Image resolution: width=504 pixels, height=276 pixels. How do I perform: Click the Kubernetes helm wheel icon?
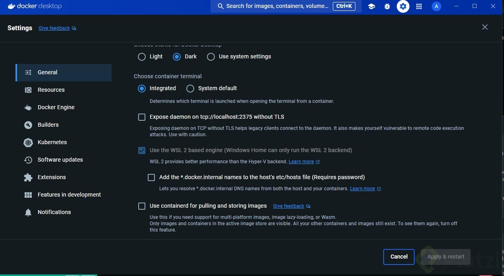[28, 142]
